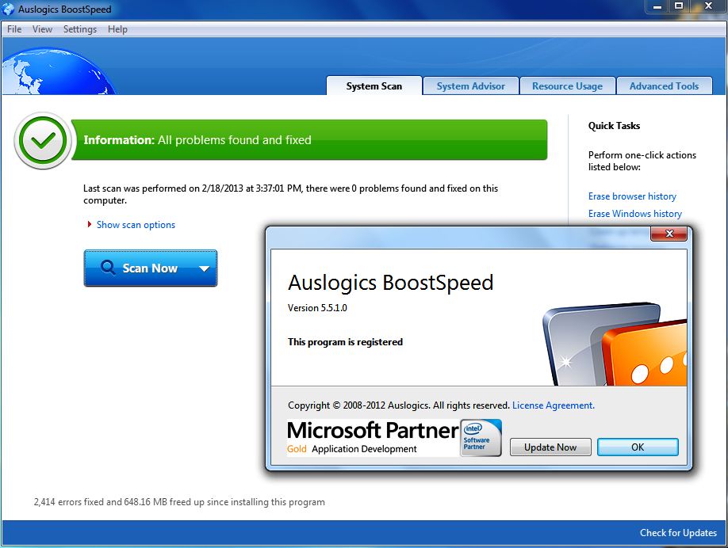Image resolution: width=728 pixels, height=548 pixels.
Task: Click the '2,414 errors fixed' statistics text
Action: (x=179, y=501)
